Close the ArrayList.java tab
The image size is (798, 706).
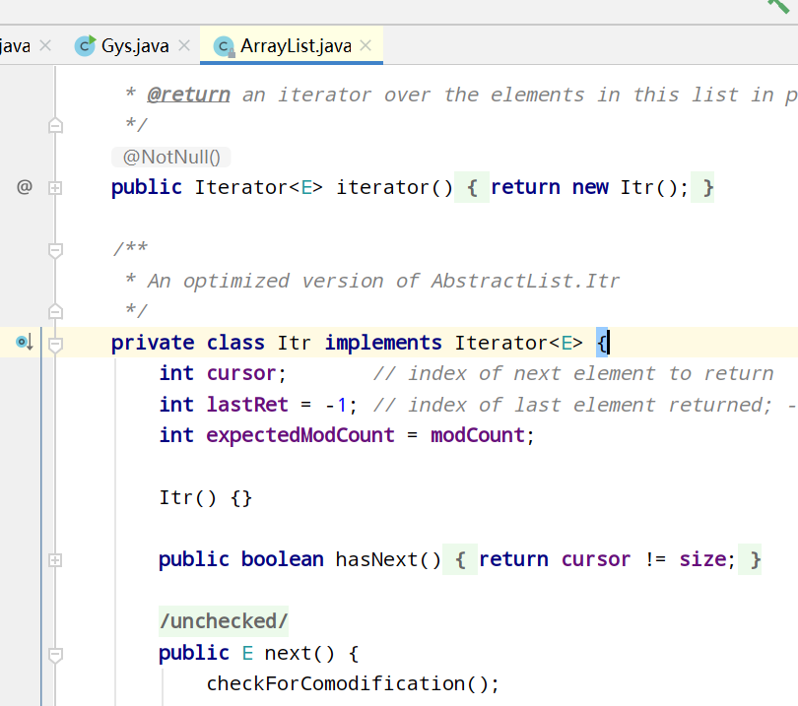pyautogui.click(x=366, y=45)
